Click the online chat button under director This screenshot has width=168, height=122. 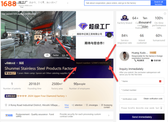pos(156,61)
